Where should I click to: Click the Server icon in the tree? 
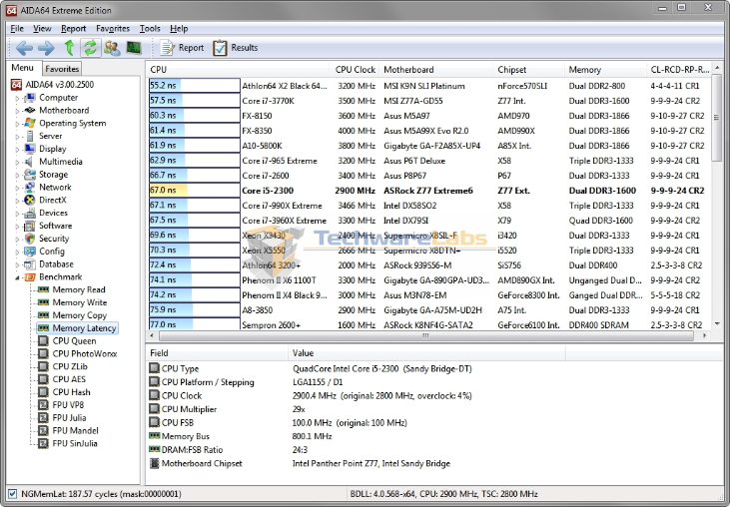30,136
